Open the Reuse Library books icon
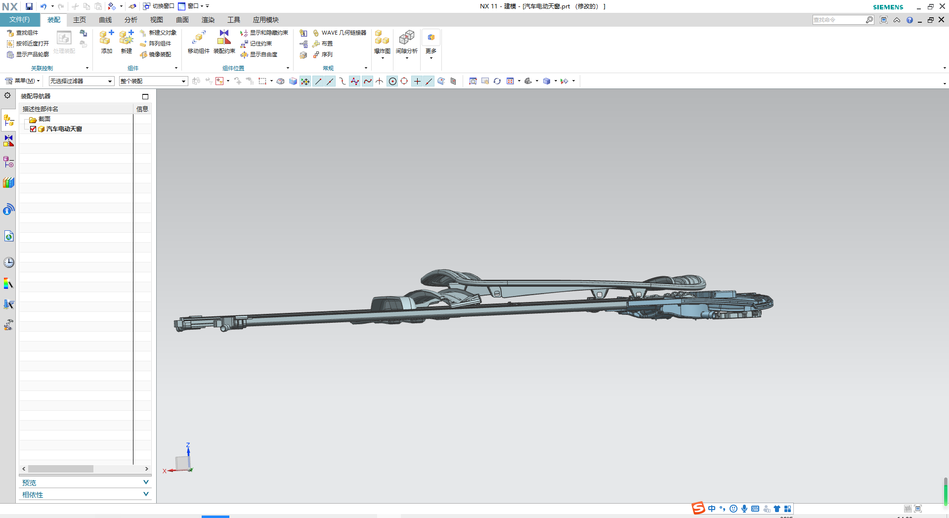The height and width of the screenshot is (518, 949). [x=8, y=183]
